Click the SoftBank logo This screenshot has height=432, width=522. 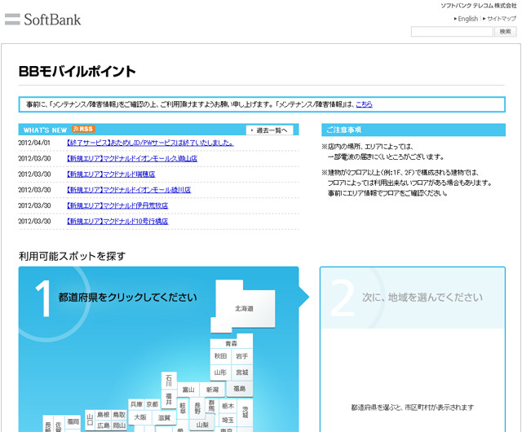pyautogui.click(x=43, y=20)
